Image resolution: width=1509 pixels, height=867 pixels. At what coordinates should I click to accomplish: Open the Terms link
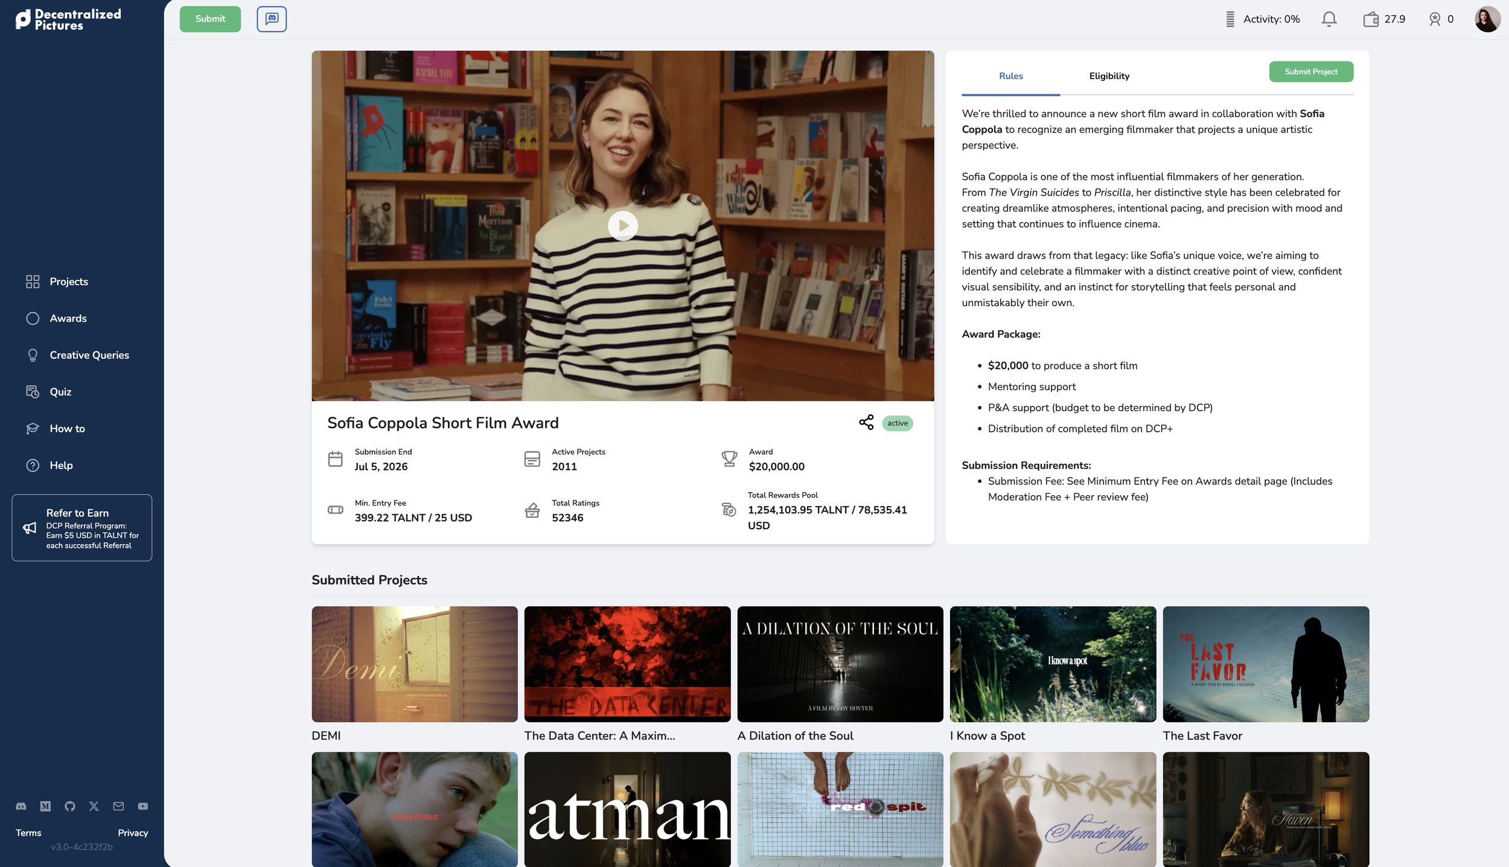[28, 833]
